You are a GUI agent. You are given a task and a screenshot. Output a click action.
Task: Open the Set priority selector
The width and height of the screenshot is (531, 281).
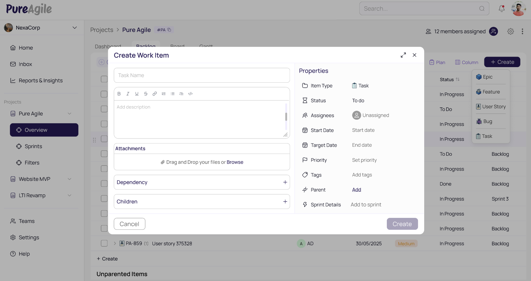[x=364, y=160]
